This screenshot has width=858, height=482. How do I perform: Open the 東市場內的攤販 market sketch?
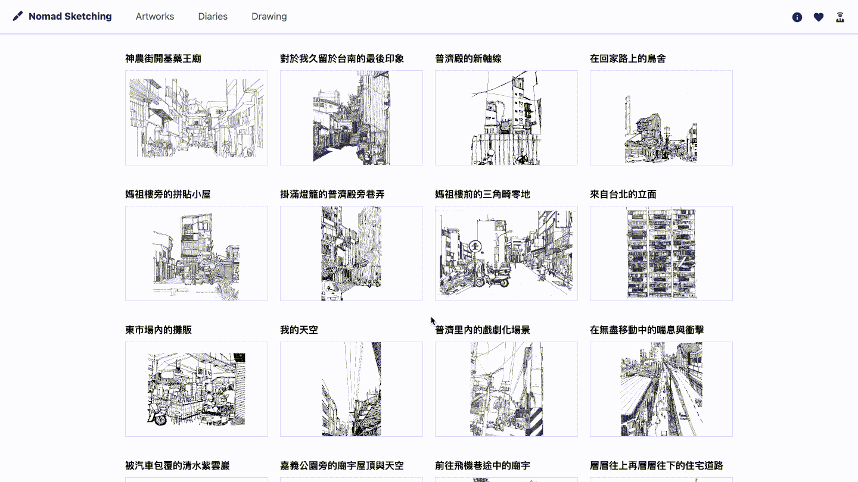click(x=197, y=389)
